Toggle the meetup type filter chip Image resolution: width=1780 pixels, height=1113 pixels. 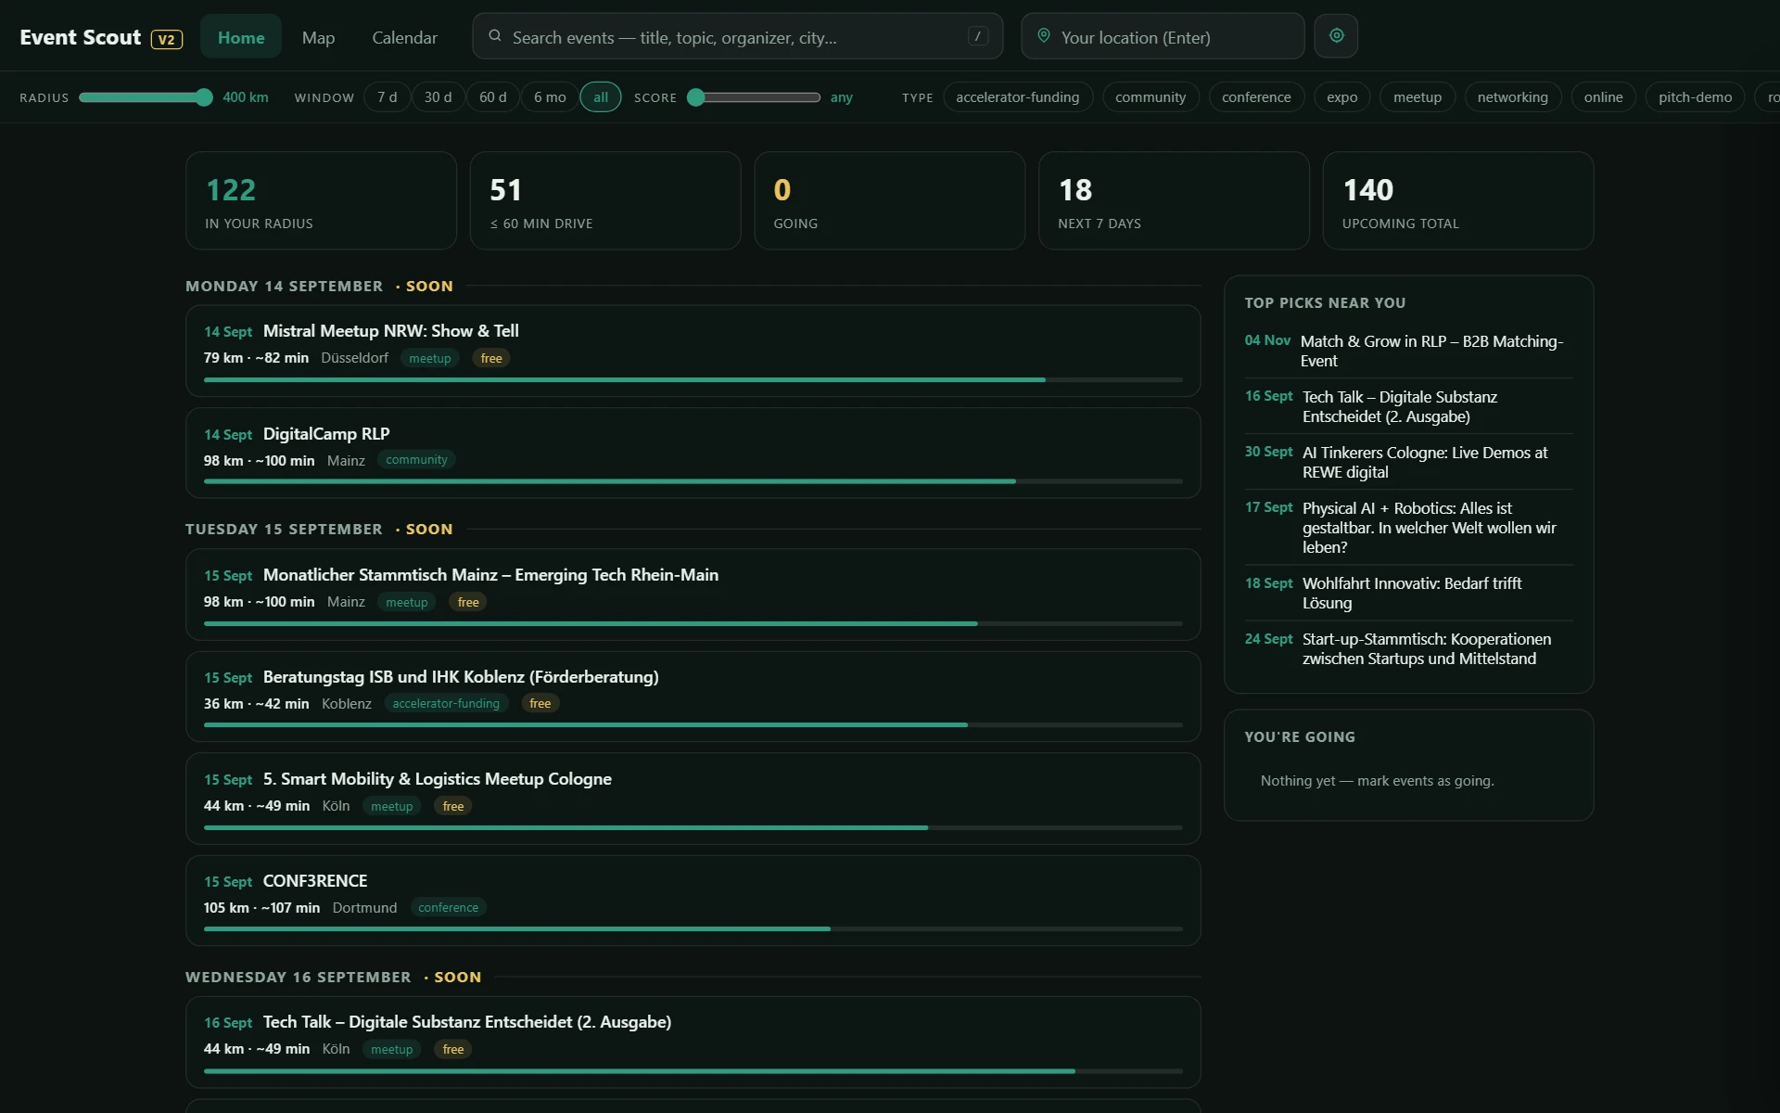click(x=1417, y=97)
